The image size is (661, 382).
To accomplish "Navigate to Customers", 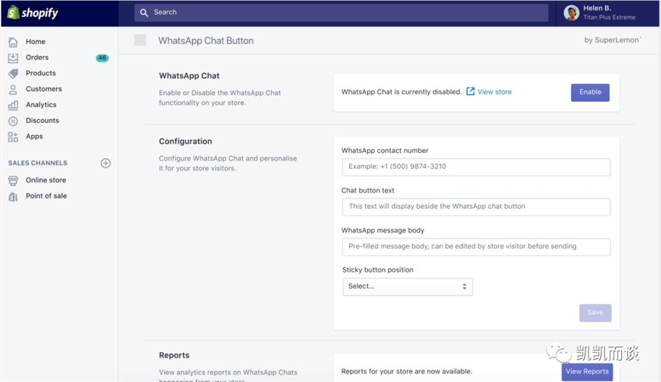I will pos(44,89).
